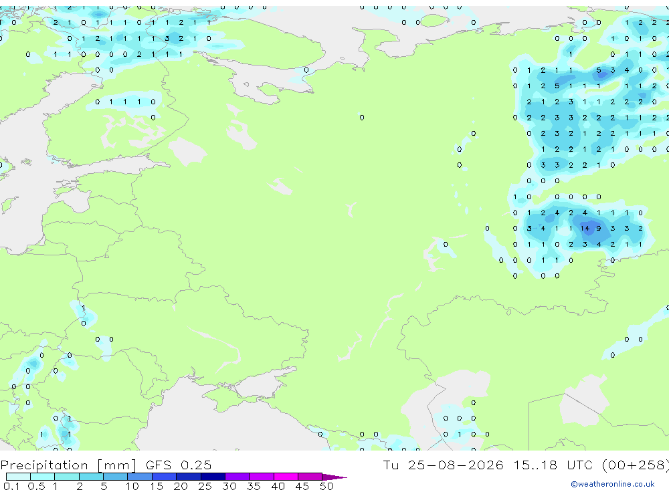Click the legend scale label "0.5"
669x490 pixels.
36,486
